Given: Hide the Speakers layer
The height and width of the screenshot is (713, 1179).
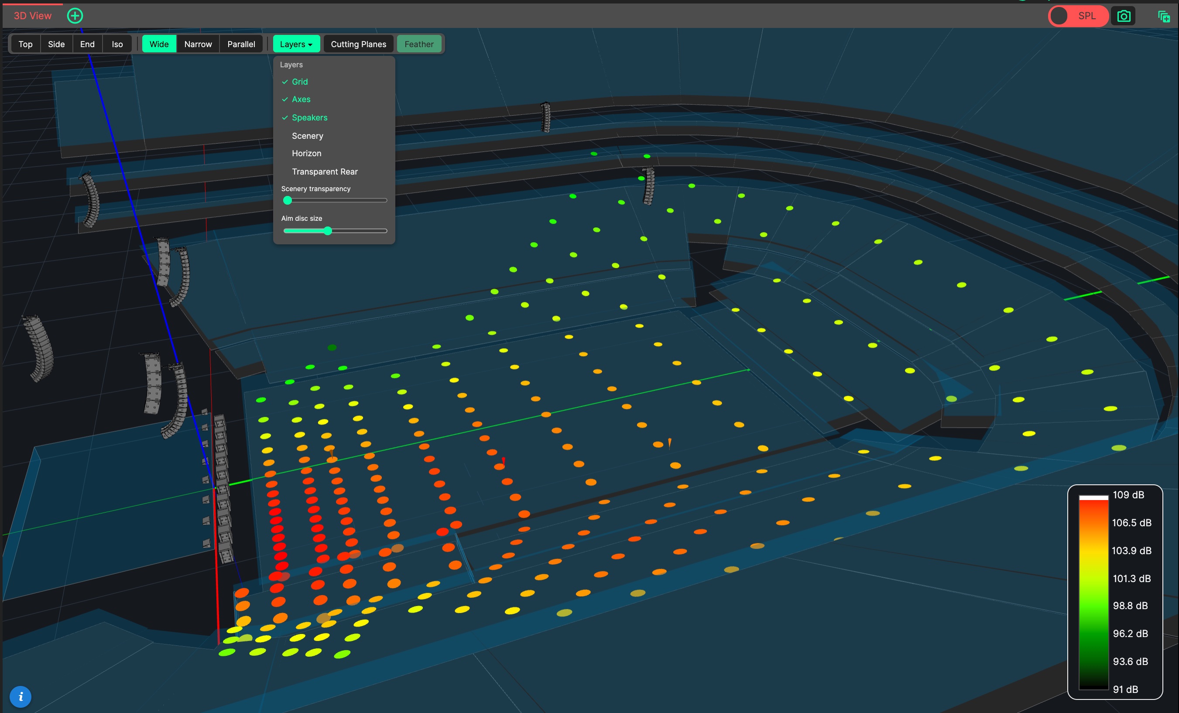Looking at the screenshot, I should pyautogui.click(x=309, y=118).
